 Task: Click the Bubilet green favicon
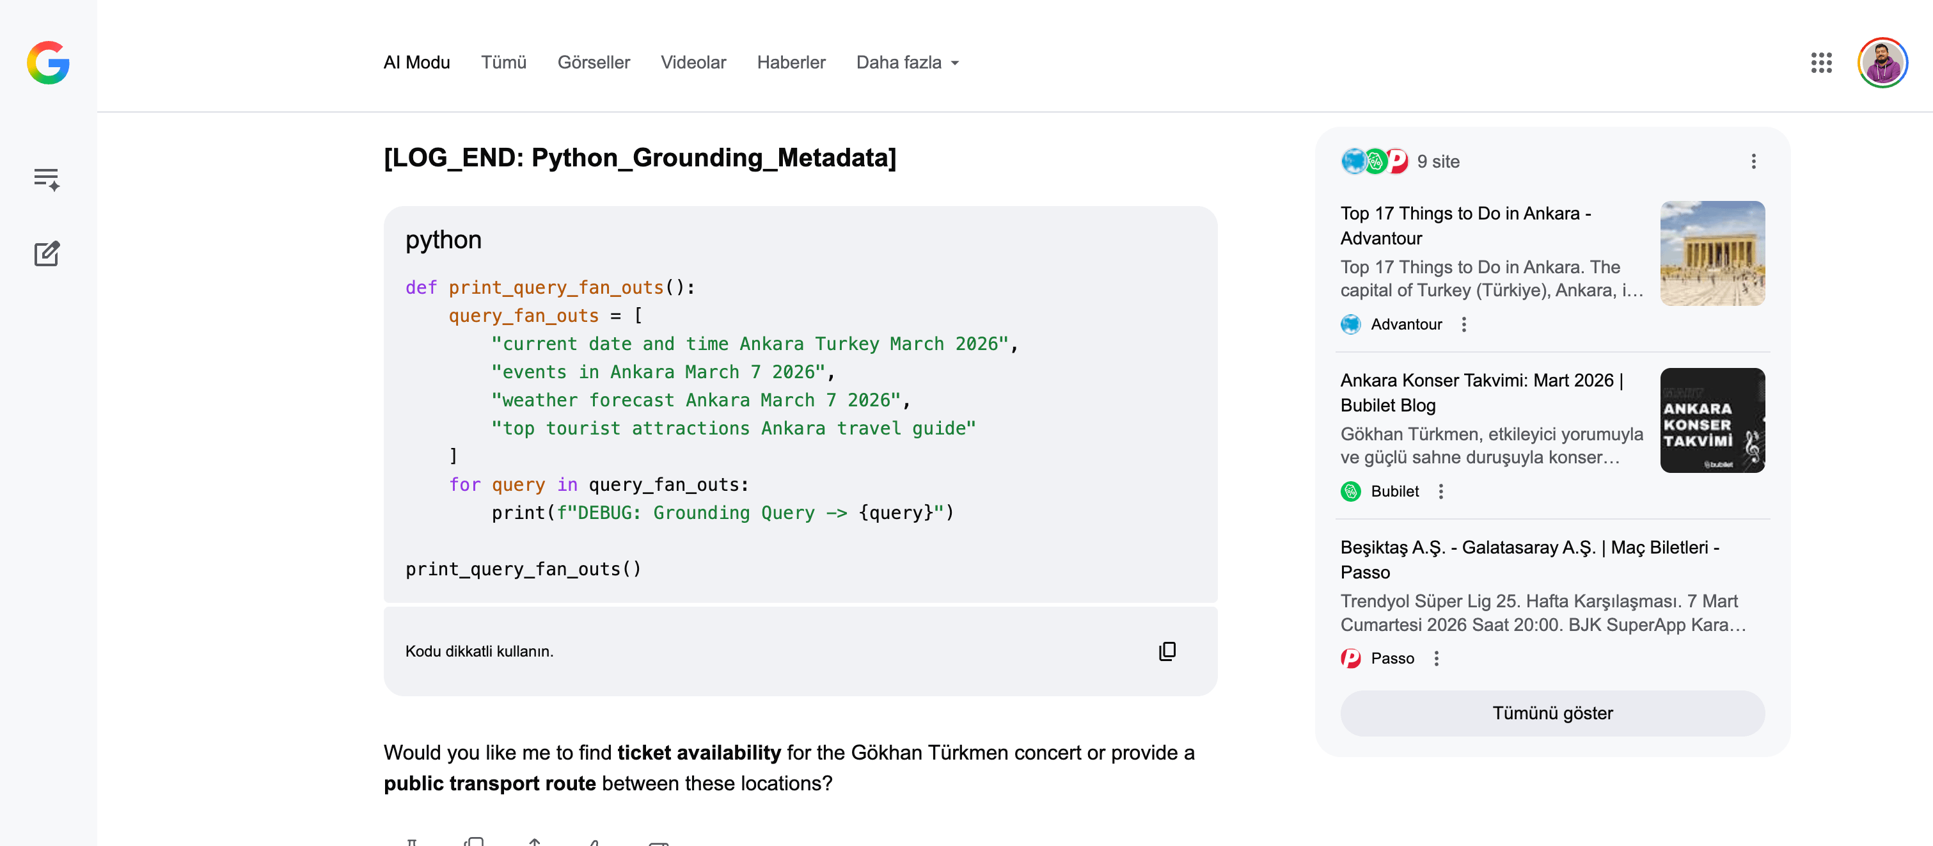tap(1351, 491)
